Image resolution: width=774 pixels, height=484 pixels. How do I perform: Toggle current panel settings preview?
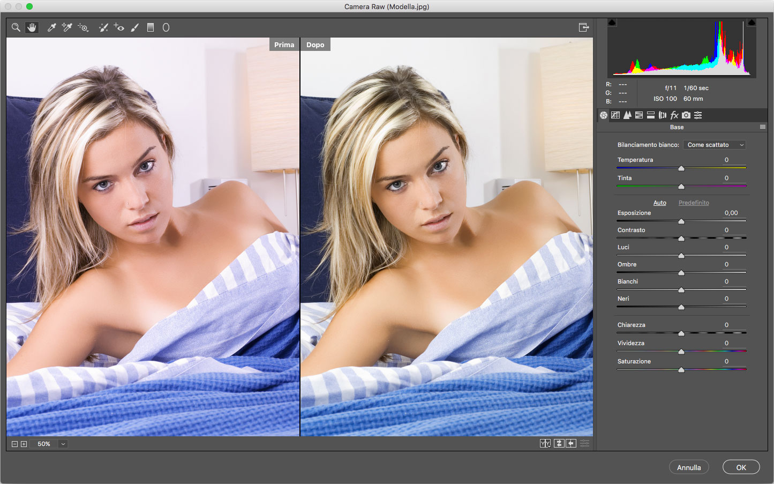tap(584, 443)
